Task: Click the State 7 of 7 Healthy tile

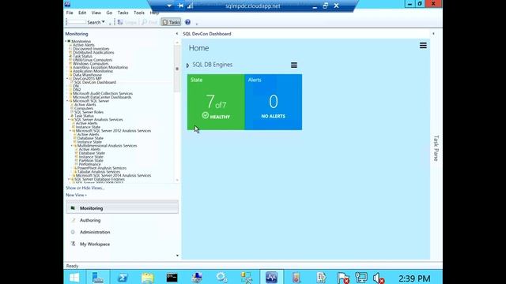Action: [216, 102]
